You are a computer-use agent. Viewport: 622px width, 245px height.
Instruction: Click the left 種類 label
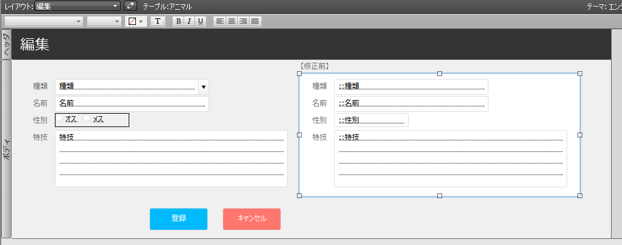click(40, 86)
